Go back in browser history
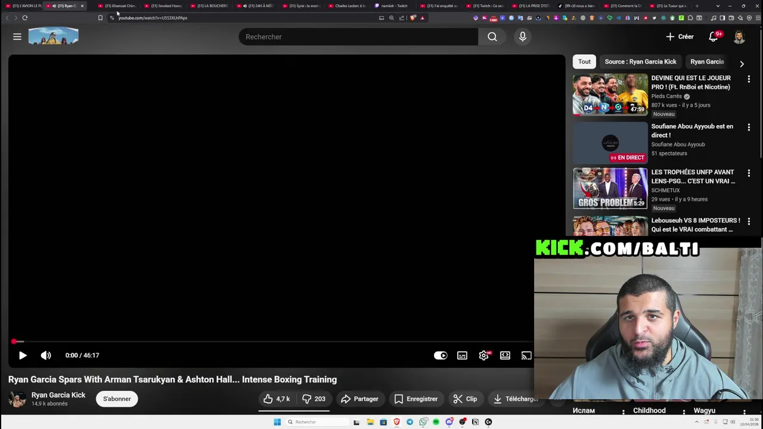 (x=7, y=18)
